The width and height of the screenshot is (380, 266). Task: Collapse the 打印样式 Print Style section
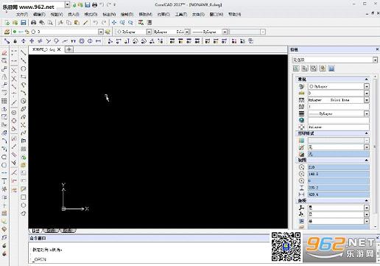366,133
